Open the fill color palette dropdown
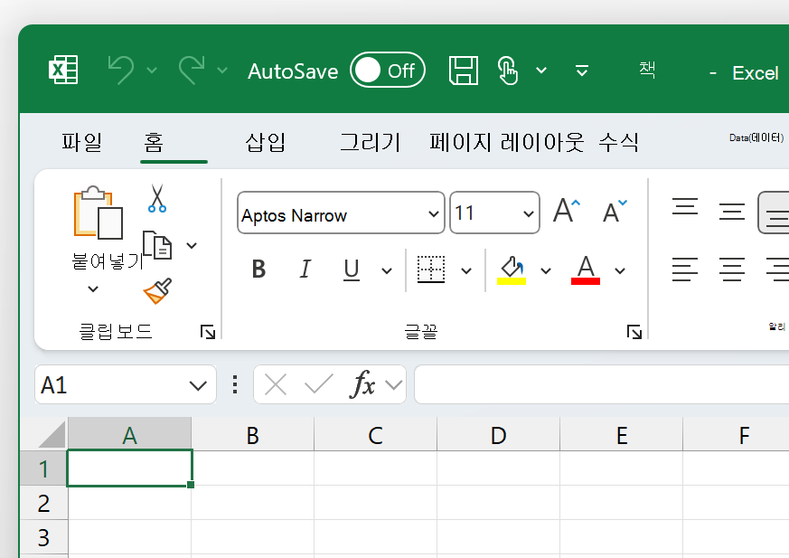Viewport: 789px width, 558px height. pyautogui.click(x=546, y=271)
